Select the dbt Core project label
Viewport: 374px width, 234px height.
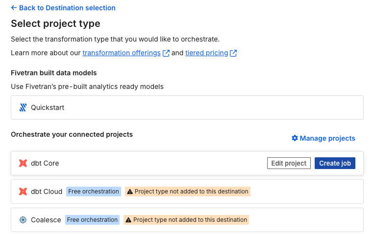(x=45, y=163)
